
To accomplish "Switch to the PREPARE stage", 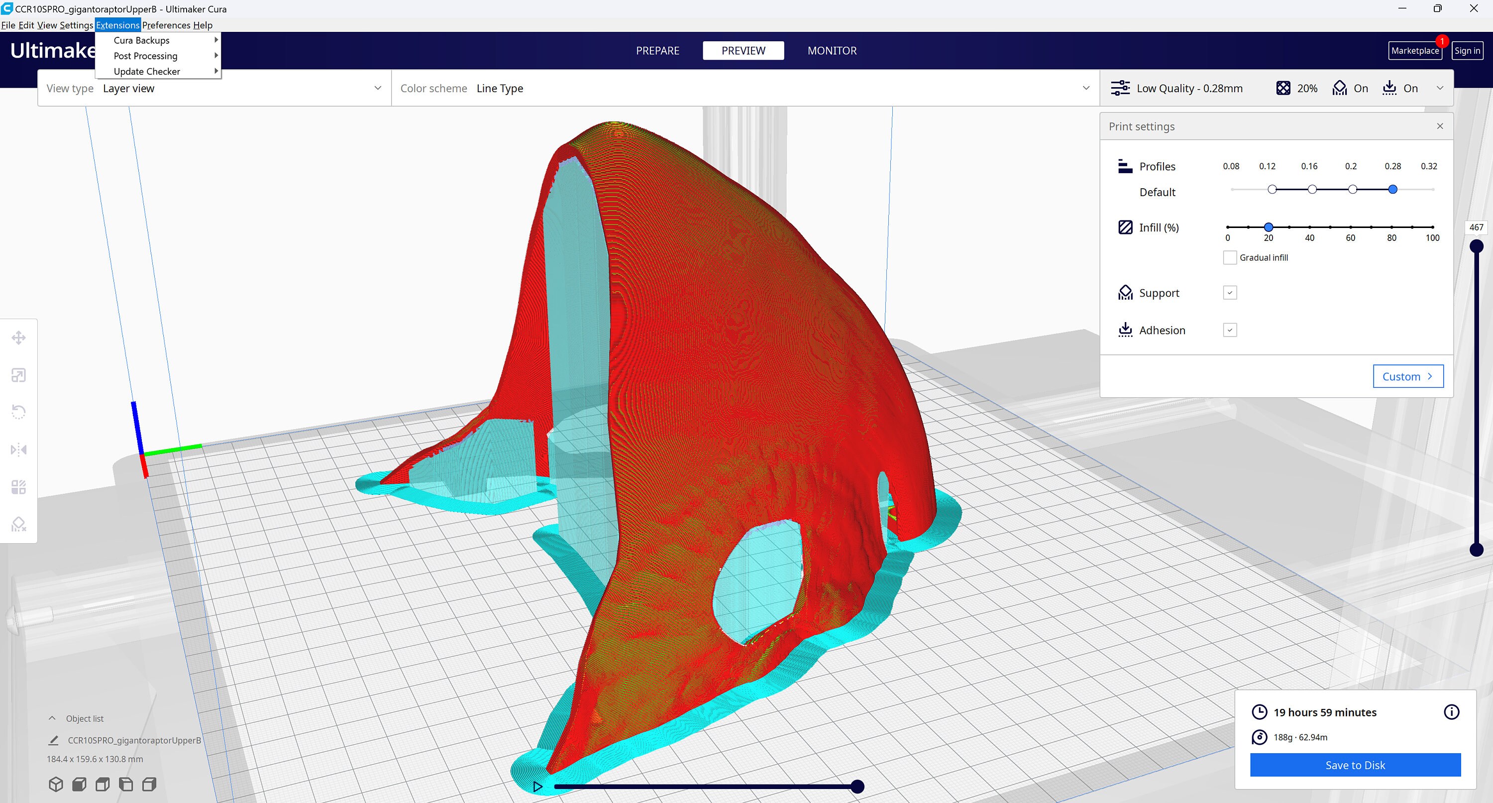I will 657,50.
